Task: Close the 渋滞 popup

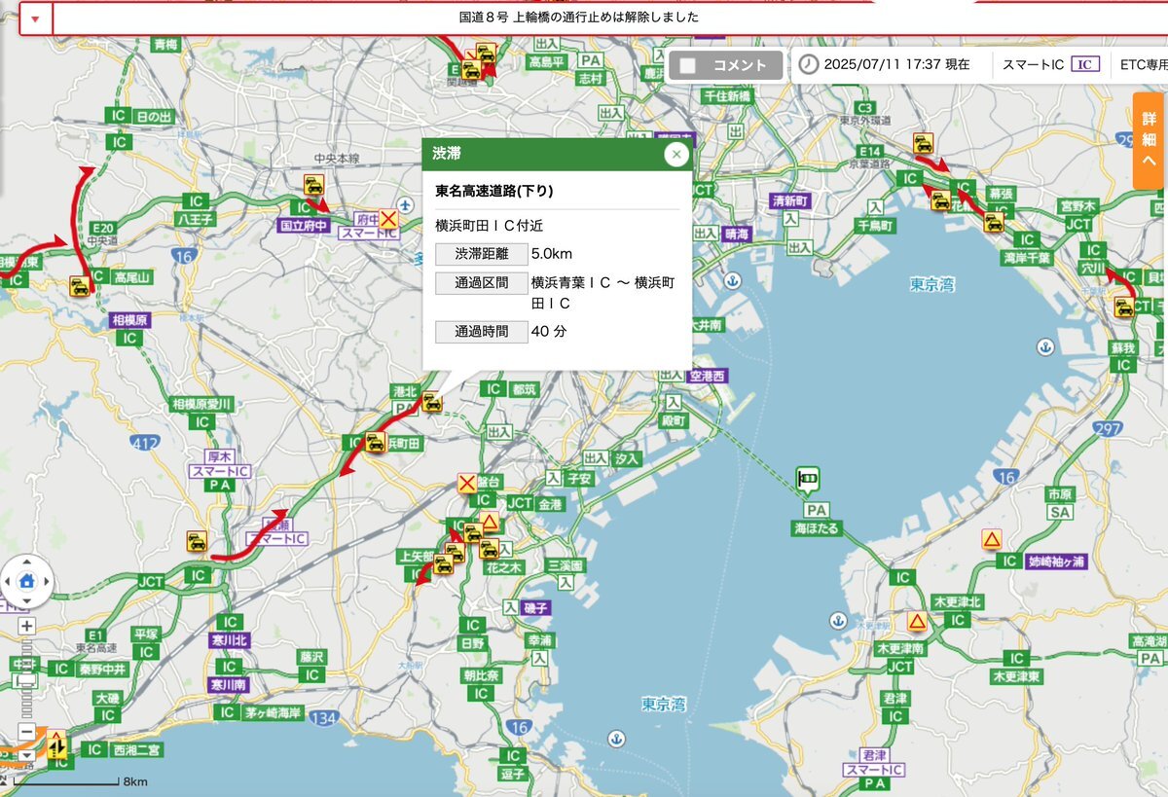Action: (676, 154)
